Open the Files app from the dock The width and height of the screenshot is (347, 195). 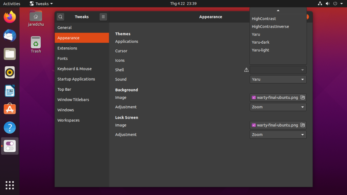tap(9, 54)
